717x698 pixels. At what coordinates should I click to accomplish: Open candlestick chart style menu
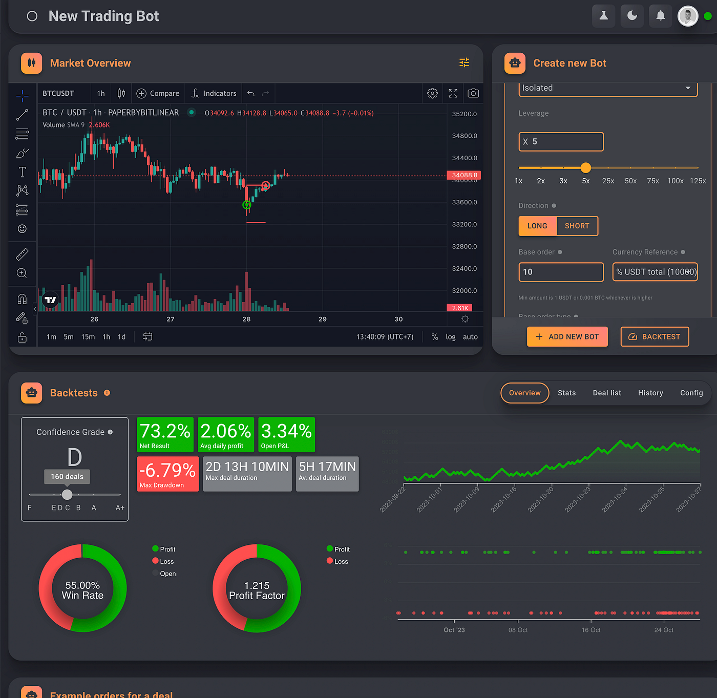[x=121, y=93]
